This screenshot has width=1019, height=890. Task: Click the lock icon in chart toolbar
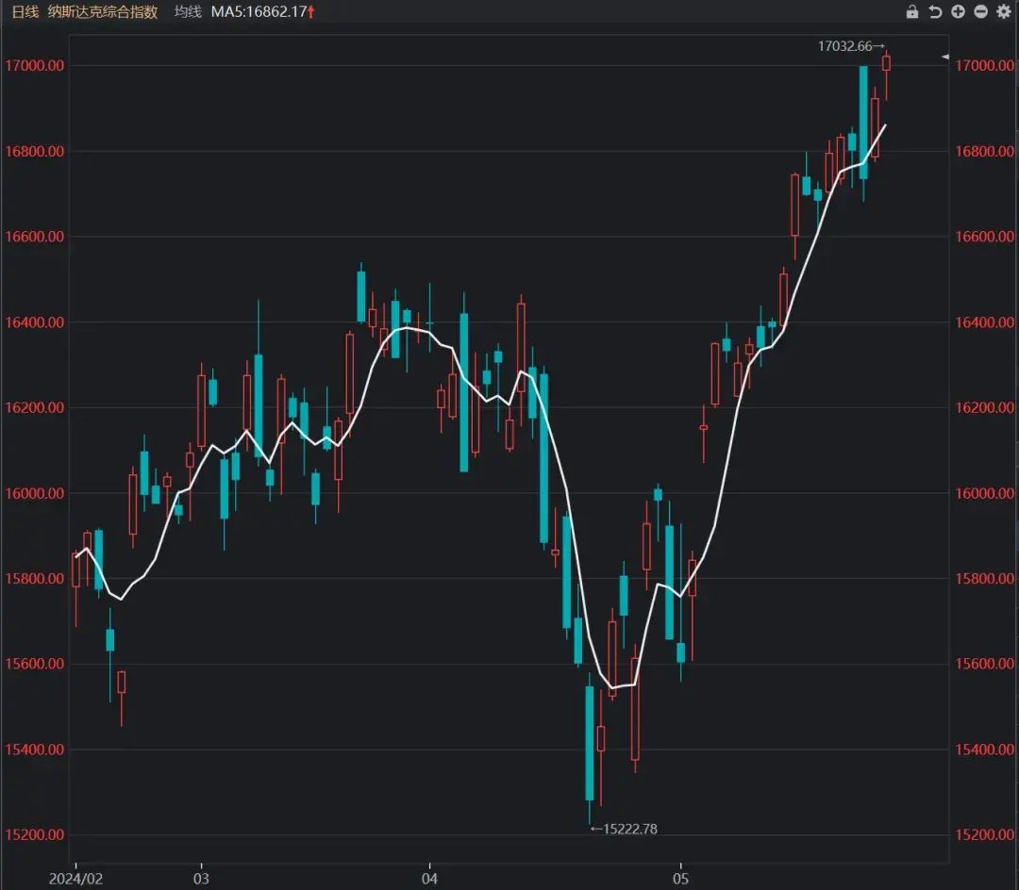click(911, 12)
